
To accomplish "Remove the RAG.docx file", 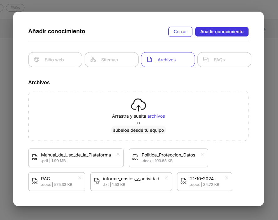I will pos(80,178).
